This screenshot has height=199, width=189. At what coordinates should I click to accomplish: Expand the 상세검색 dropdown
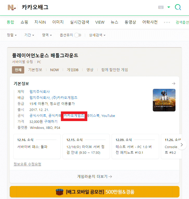click(97, 35)
